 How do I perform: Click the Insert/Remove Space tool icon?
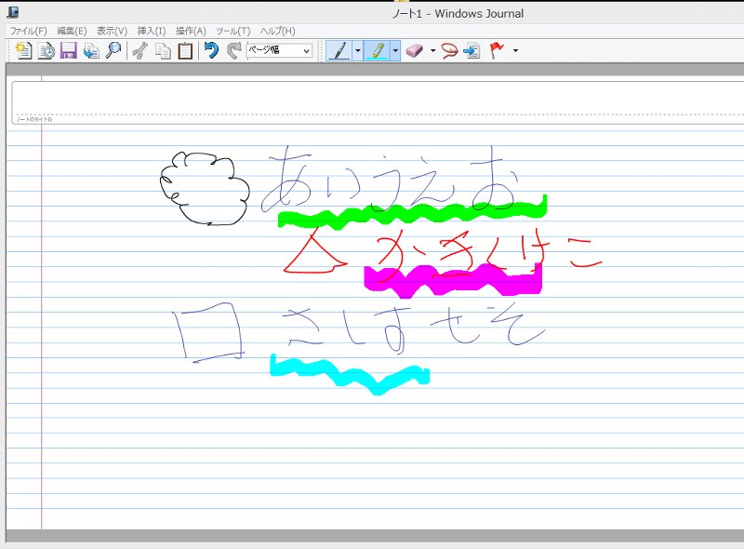click(x=472, y=51)
